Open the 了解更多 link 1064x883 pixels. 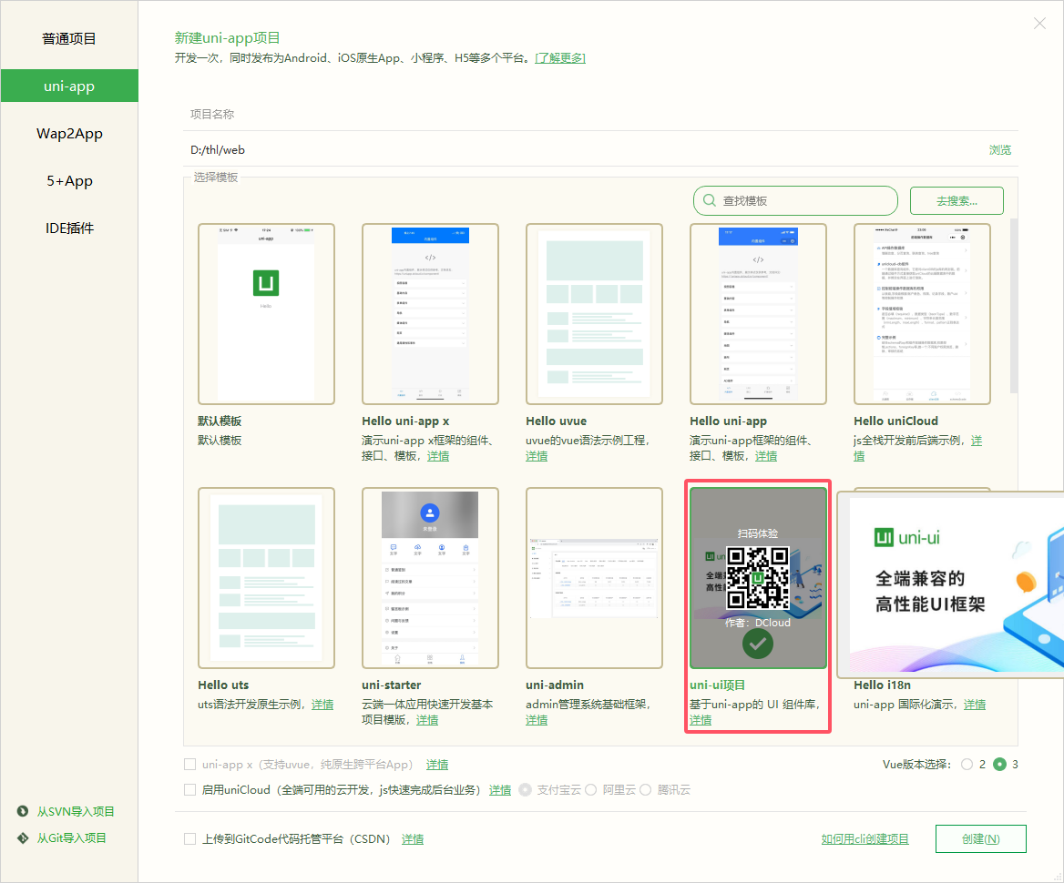point(560,58)
